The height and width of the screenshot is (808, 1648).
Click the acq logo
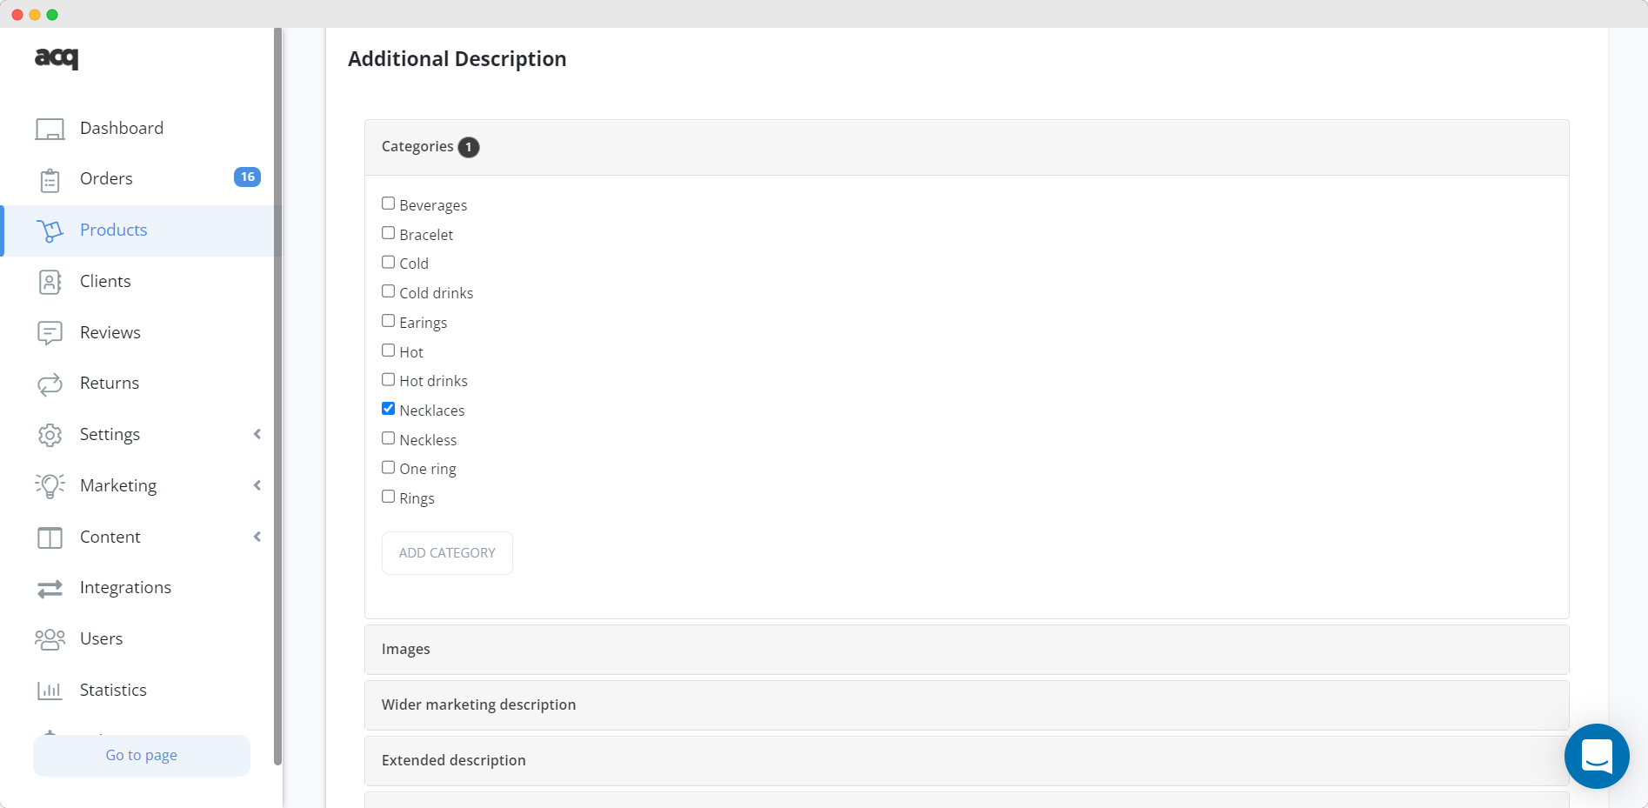point(57,57)
